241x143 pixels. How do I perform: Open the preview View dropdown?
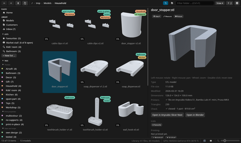(x=157, y=16)
